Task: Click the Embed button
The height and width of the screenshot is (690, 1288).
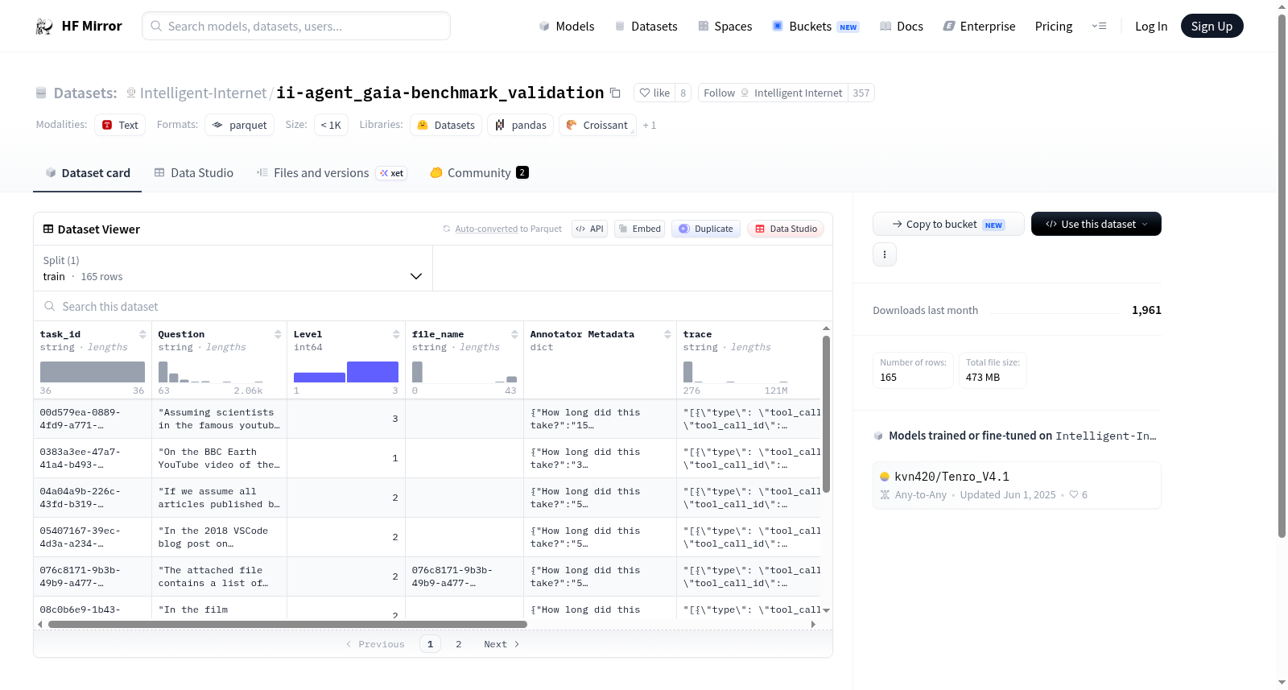Action: (639, 229)
